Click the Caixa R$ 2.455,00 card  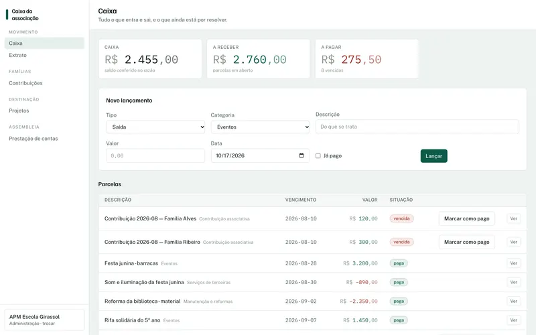[x=150, y=59]
